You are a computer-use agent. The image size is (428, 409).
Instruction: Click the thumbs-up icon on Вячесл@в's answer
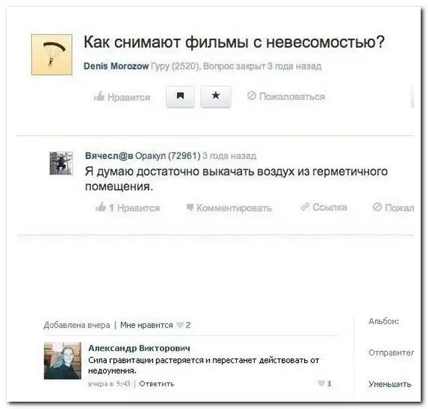[x=101, y=207]
